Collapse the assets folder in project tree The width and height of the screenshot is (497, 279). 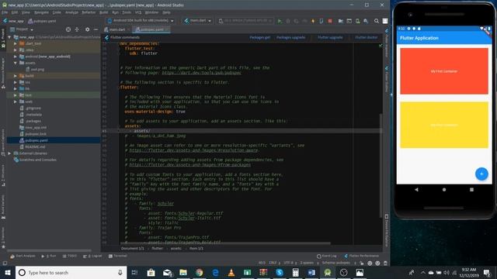pyautogui.click(x=16, y=63)
